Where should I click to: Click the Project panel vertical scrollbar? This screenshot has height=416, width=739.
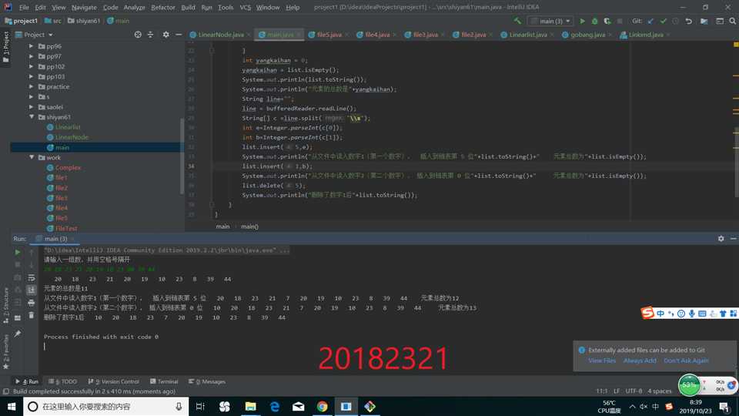pos(182,156)
